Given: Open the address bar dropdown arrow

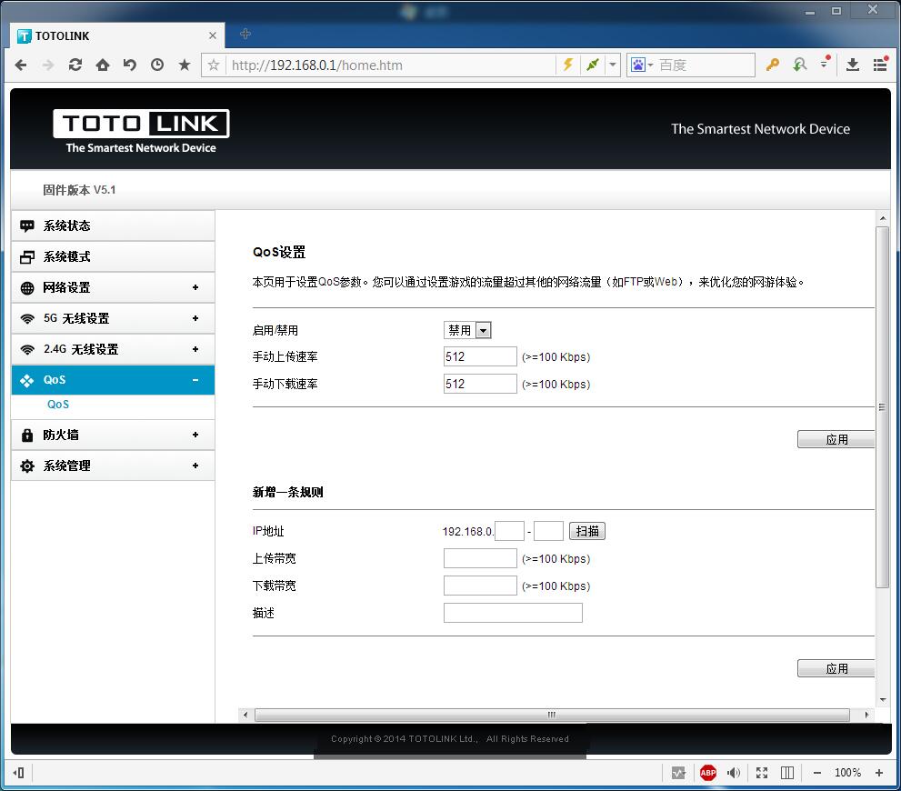Looking at the screenshot, I should [613, 65].
